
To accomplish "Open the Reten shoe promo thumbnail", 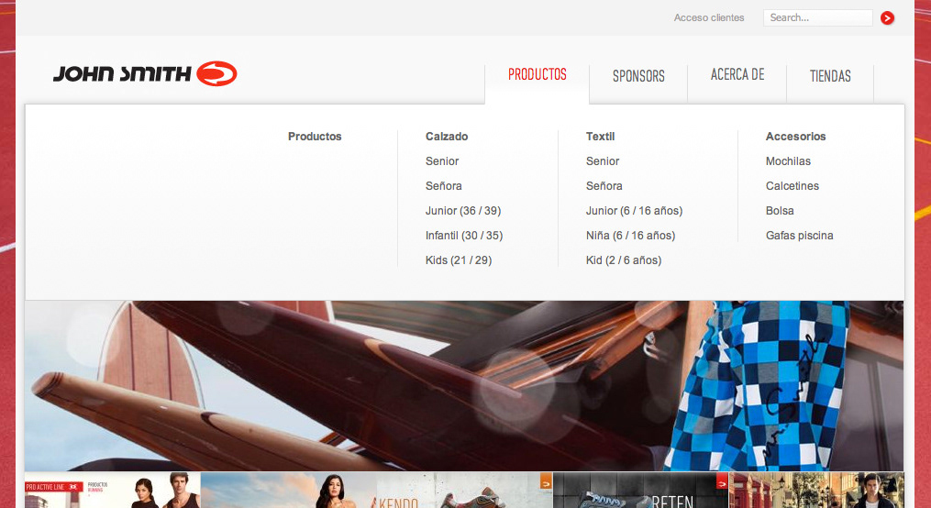I will [640, 491].
